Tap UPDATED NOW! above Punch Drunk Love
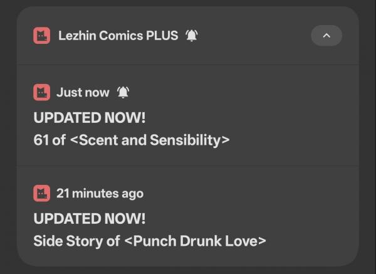The height and width of the screenshot is (274, 376). (89, 218)
